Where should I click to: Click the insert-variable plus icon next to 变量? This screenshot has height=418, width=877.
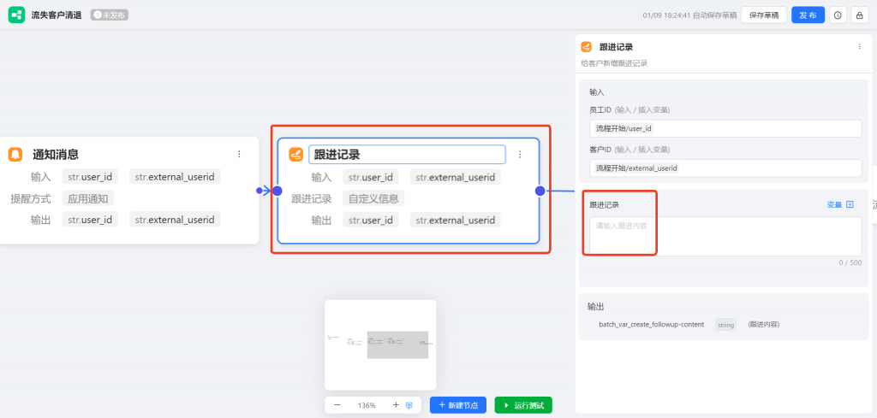tap(850, 205)
